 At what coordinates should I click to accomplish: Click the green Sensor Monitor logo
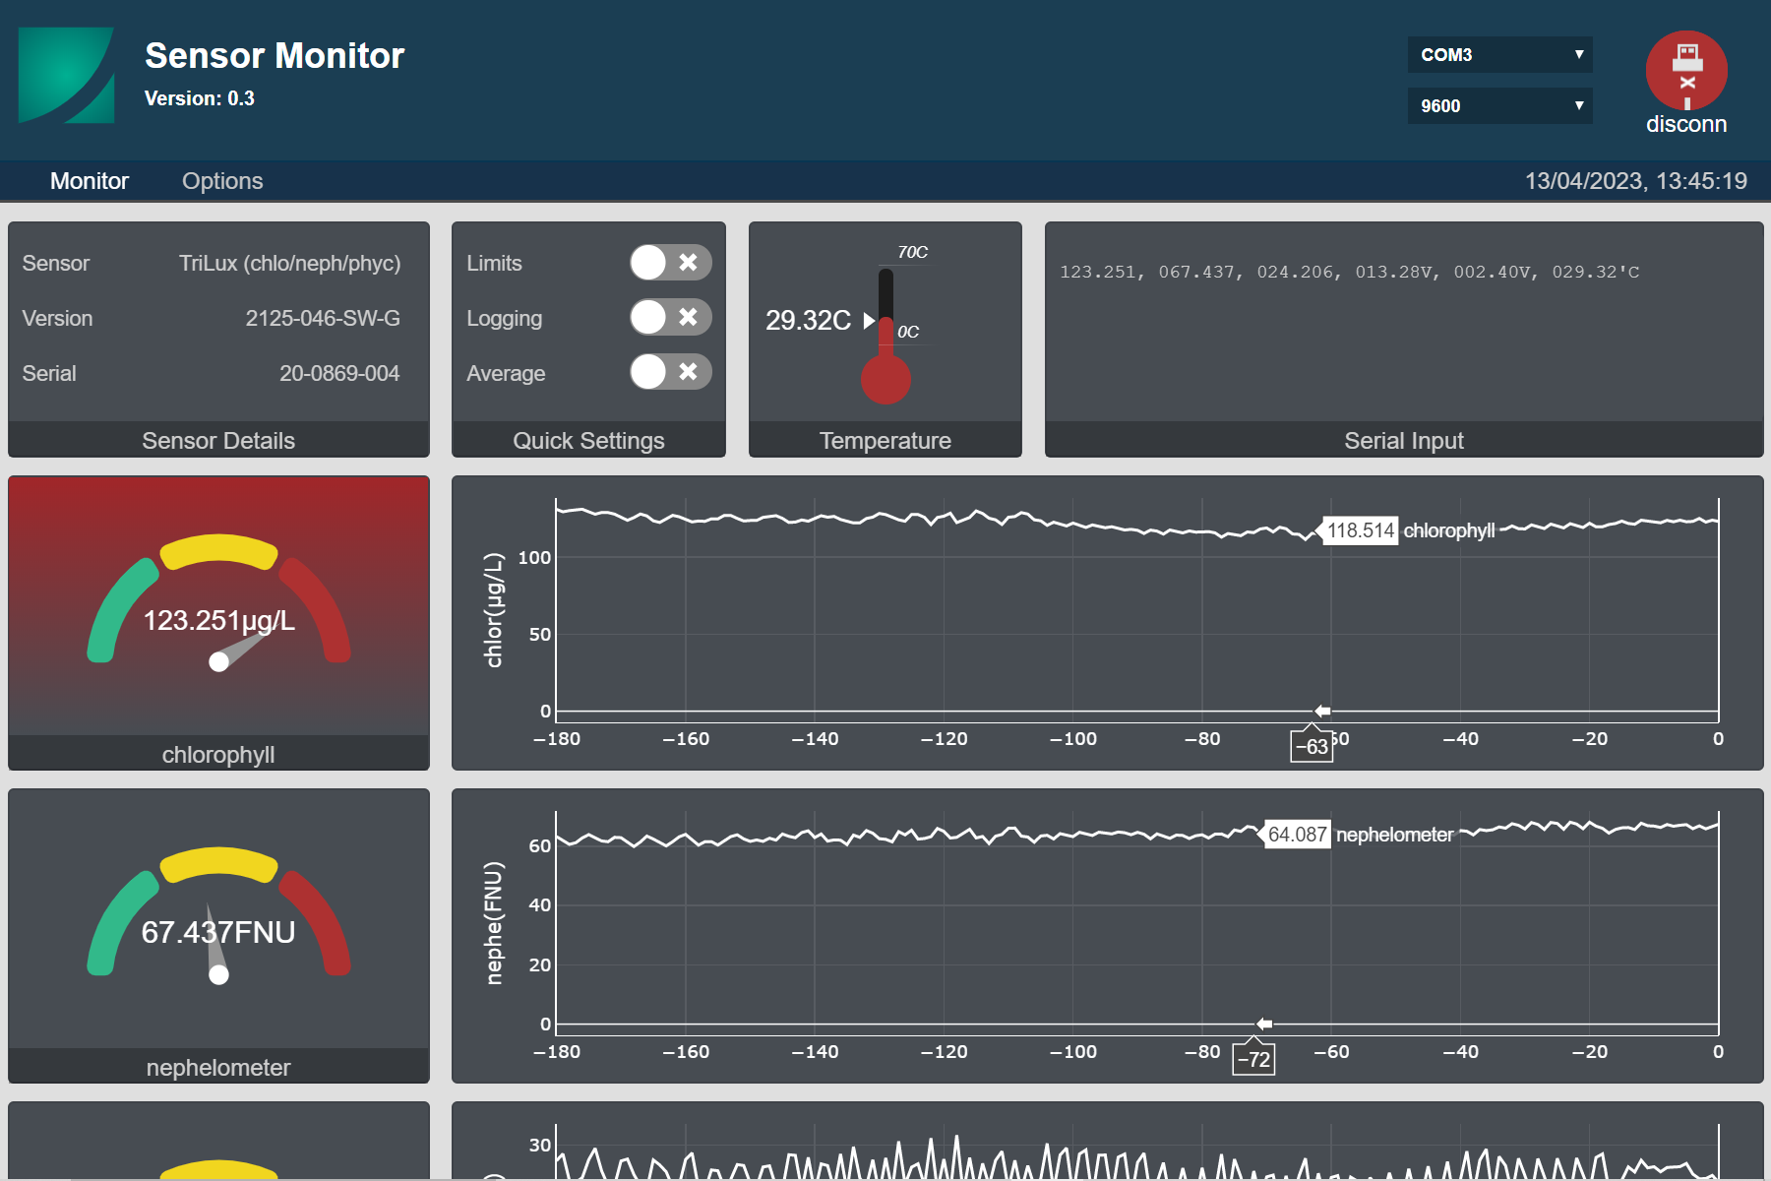66,75
